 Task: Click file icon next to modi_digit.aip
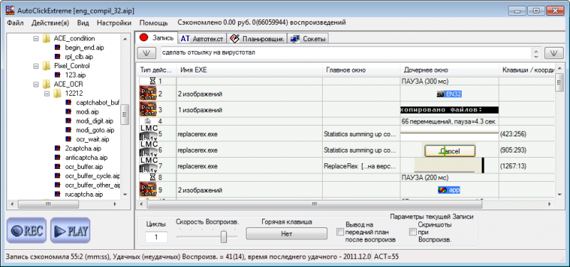click(68, 121)
